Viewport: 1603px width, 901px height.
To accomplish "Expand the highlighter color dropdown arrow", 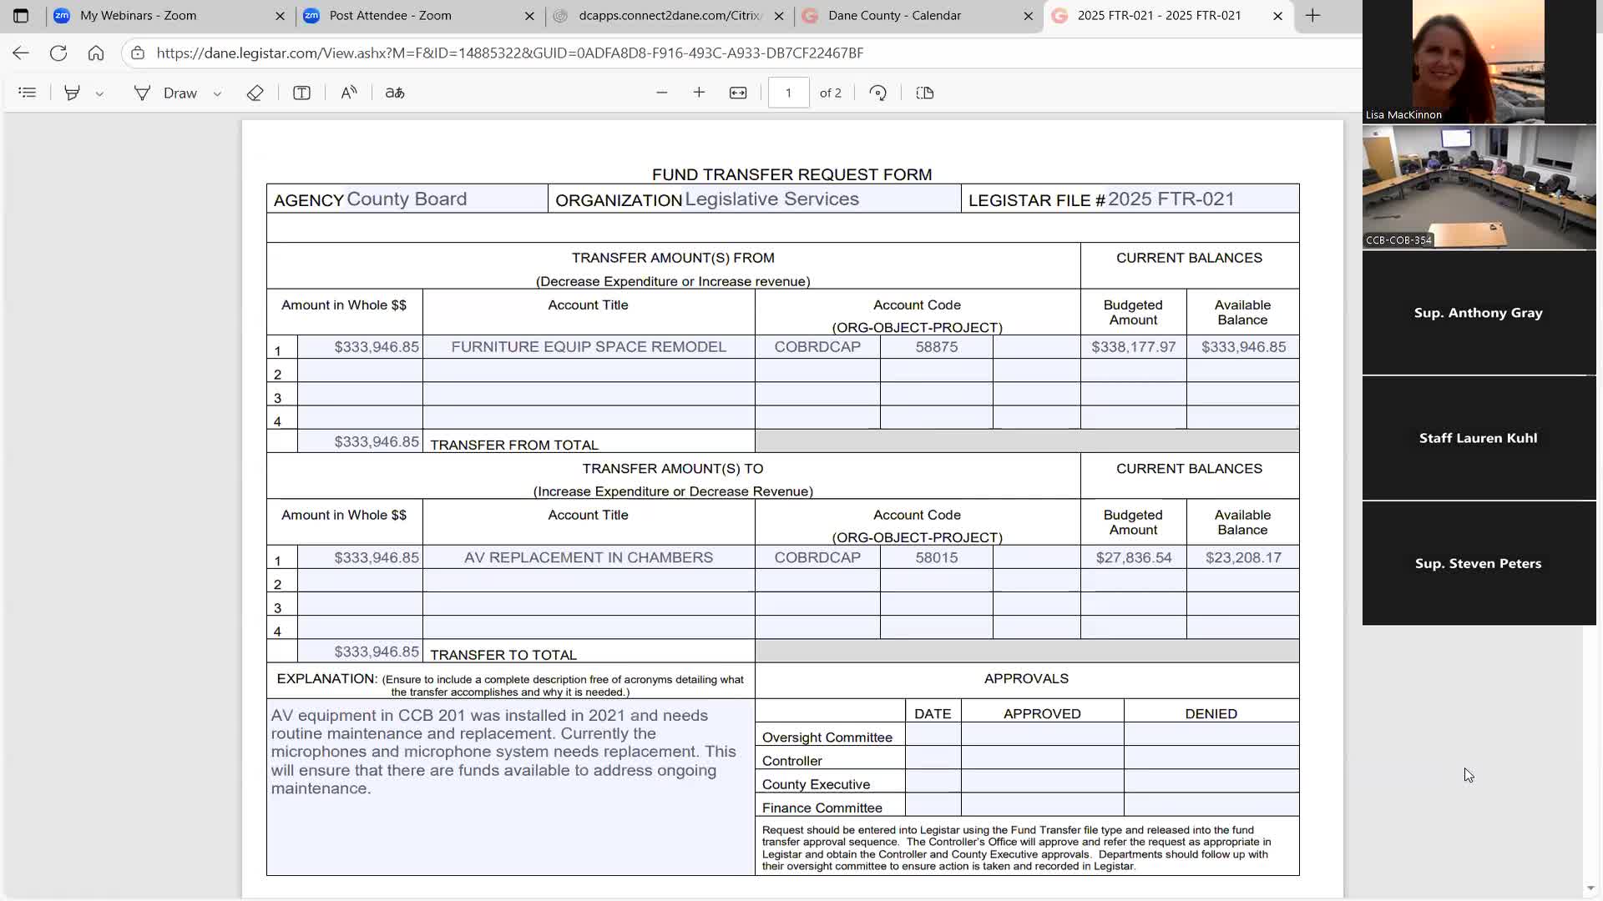I will (x=99, y=93).
